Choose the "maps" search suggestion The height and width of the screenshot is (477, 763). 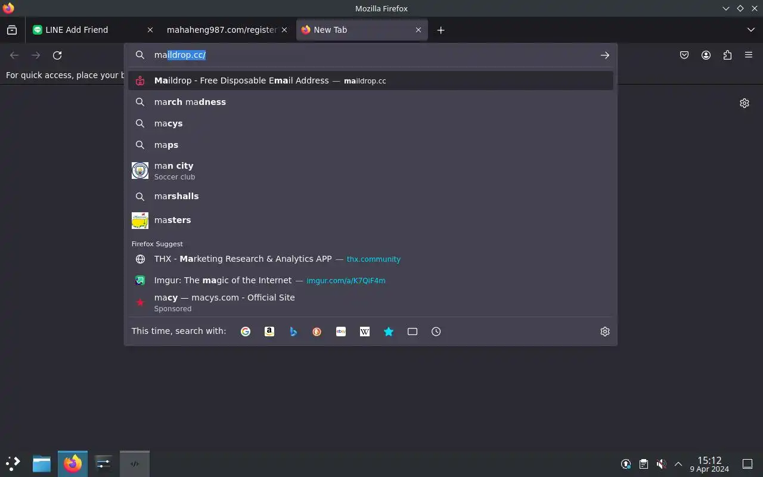pyautogui.click(x=371, y=145)
